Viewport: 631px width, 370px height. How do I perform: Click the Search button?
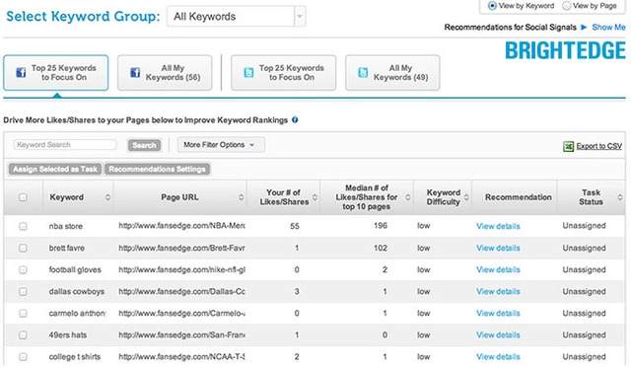(144, 145)
